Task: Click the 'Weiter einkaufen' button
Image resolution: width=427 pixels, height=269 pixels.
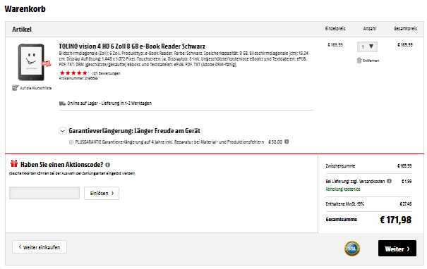Action: [x=40, y=247]
